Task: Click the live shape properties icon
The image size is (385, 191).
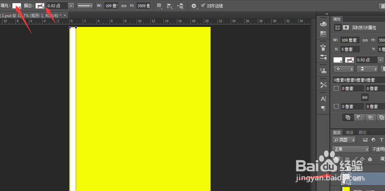Action: click(x=338, y=28)
